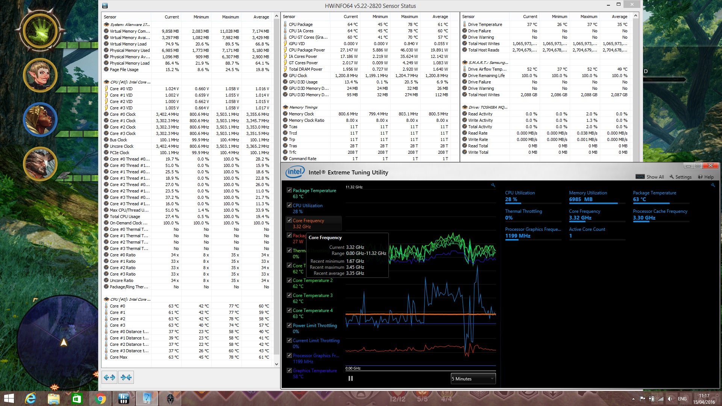Open Show All in Intel XTU

(650, 177)
